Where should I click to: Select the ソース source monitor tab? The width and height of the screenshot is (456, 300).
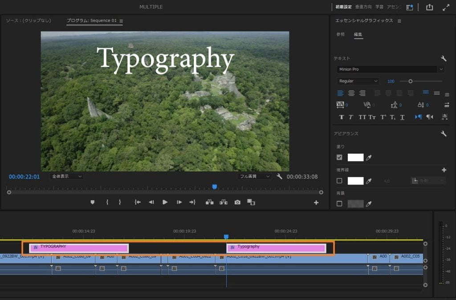pyautogui.click(x=28, y=20)
